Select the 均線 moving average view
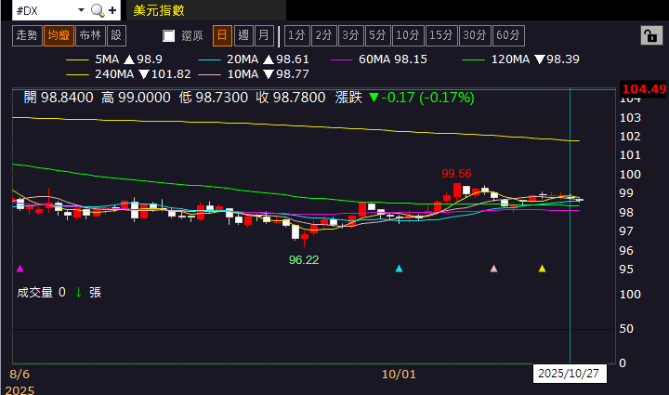This screenshot has width=669, height=395. [x=59, y=35]
